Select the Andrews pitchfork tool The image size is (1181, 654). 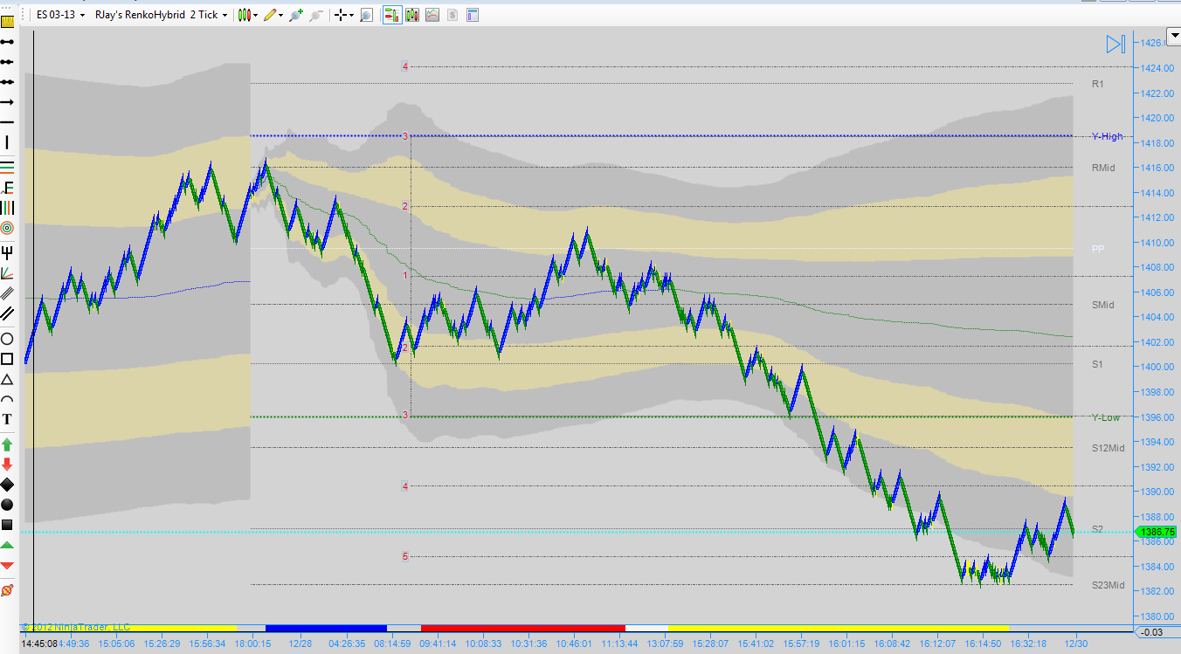[7, 253]
